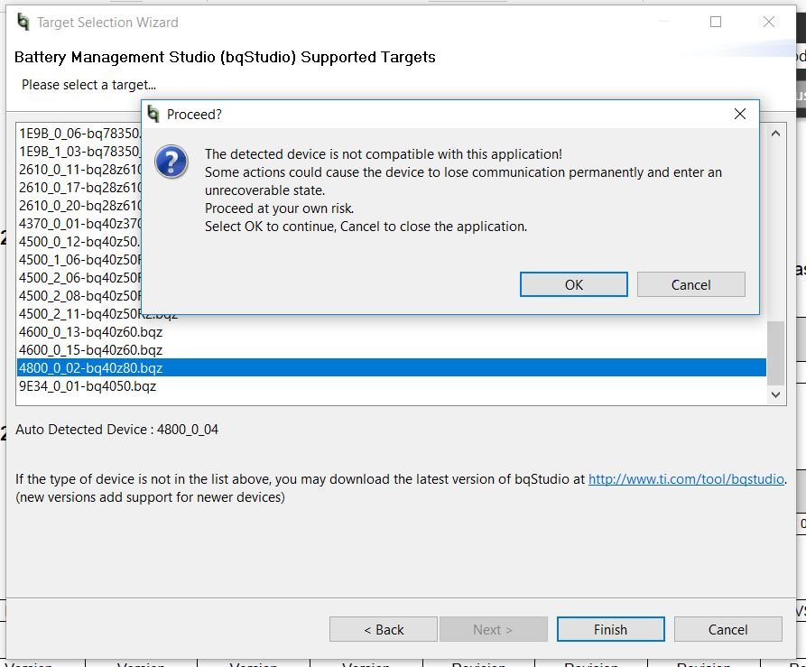The height and width of the screenshot is (667, 806).
Task: Select 1E9B_0_06-bq78350 target
Action: coord(79,134)
